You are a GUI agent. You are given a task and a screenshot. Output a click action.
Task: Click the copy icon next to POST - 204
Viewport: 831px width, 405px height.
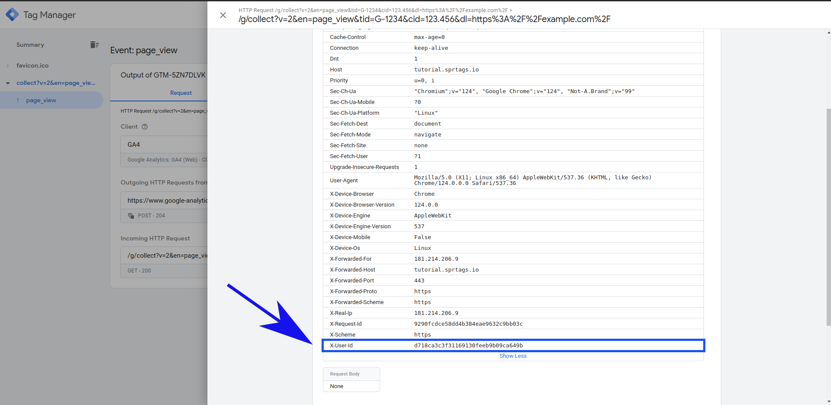pyautogui.click(x=131, y=215)
